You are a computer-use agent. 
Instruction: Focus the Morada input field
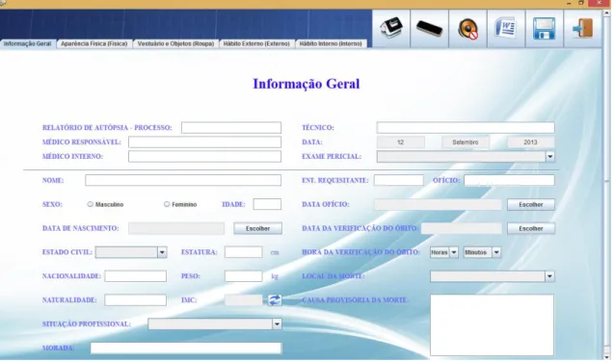pyautogui.click(x=186, y=348)
